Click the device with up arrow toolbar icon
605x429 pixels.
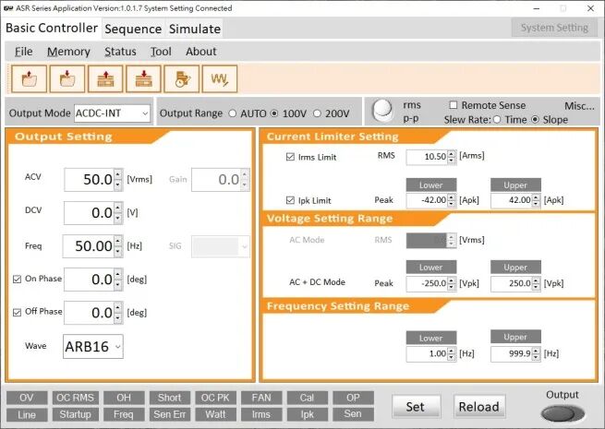click(105, 79)
